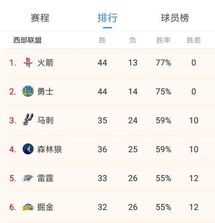Open the 森林狼 team name
The height and width of the screenshot is (223, 215).
point(49,149)
